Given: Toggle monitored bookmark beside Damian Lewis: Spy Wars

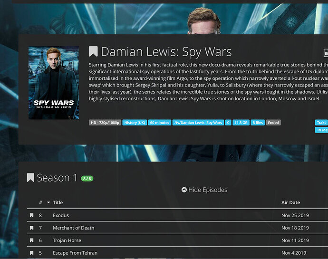Looking at the screenshot, I should [x=93, y=51].
